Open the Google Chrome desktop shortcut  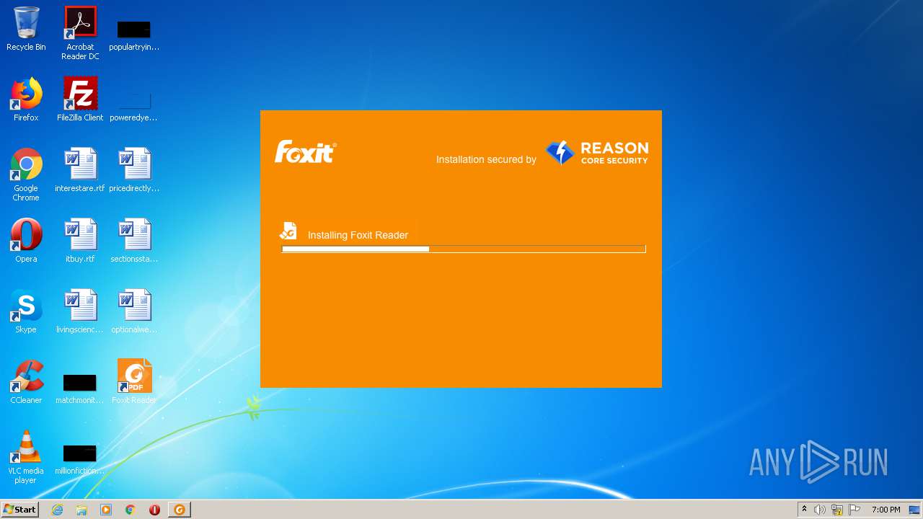(26, 174)
